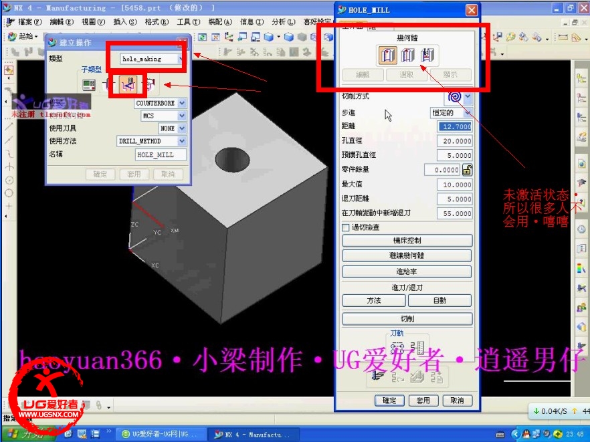This screenshot has width=590, height=442.
Task: Click the 預鑽孔直徑 field showing 5.0000
Action: pos(455,155)
